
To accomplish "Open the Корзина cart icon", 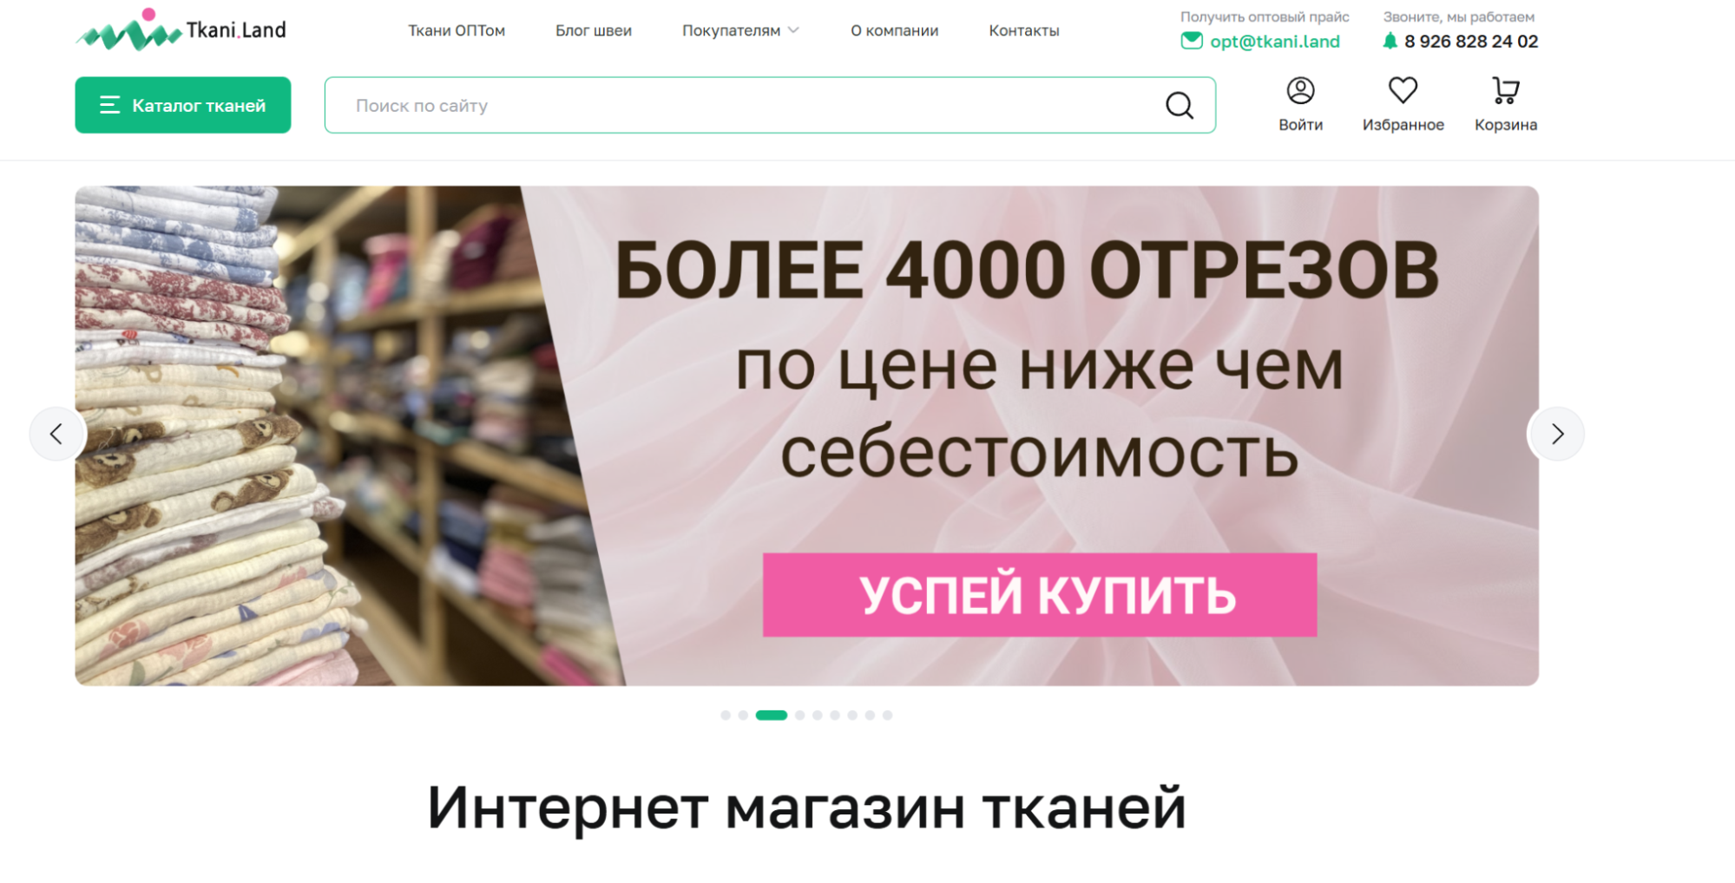I will (x=1505, y=90).
